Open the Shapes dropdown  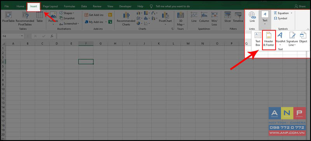66,13
